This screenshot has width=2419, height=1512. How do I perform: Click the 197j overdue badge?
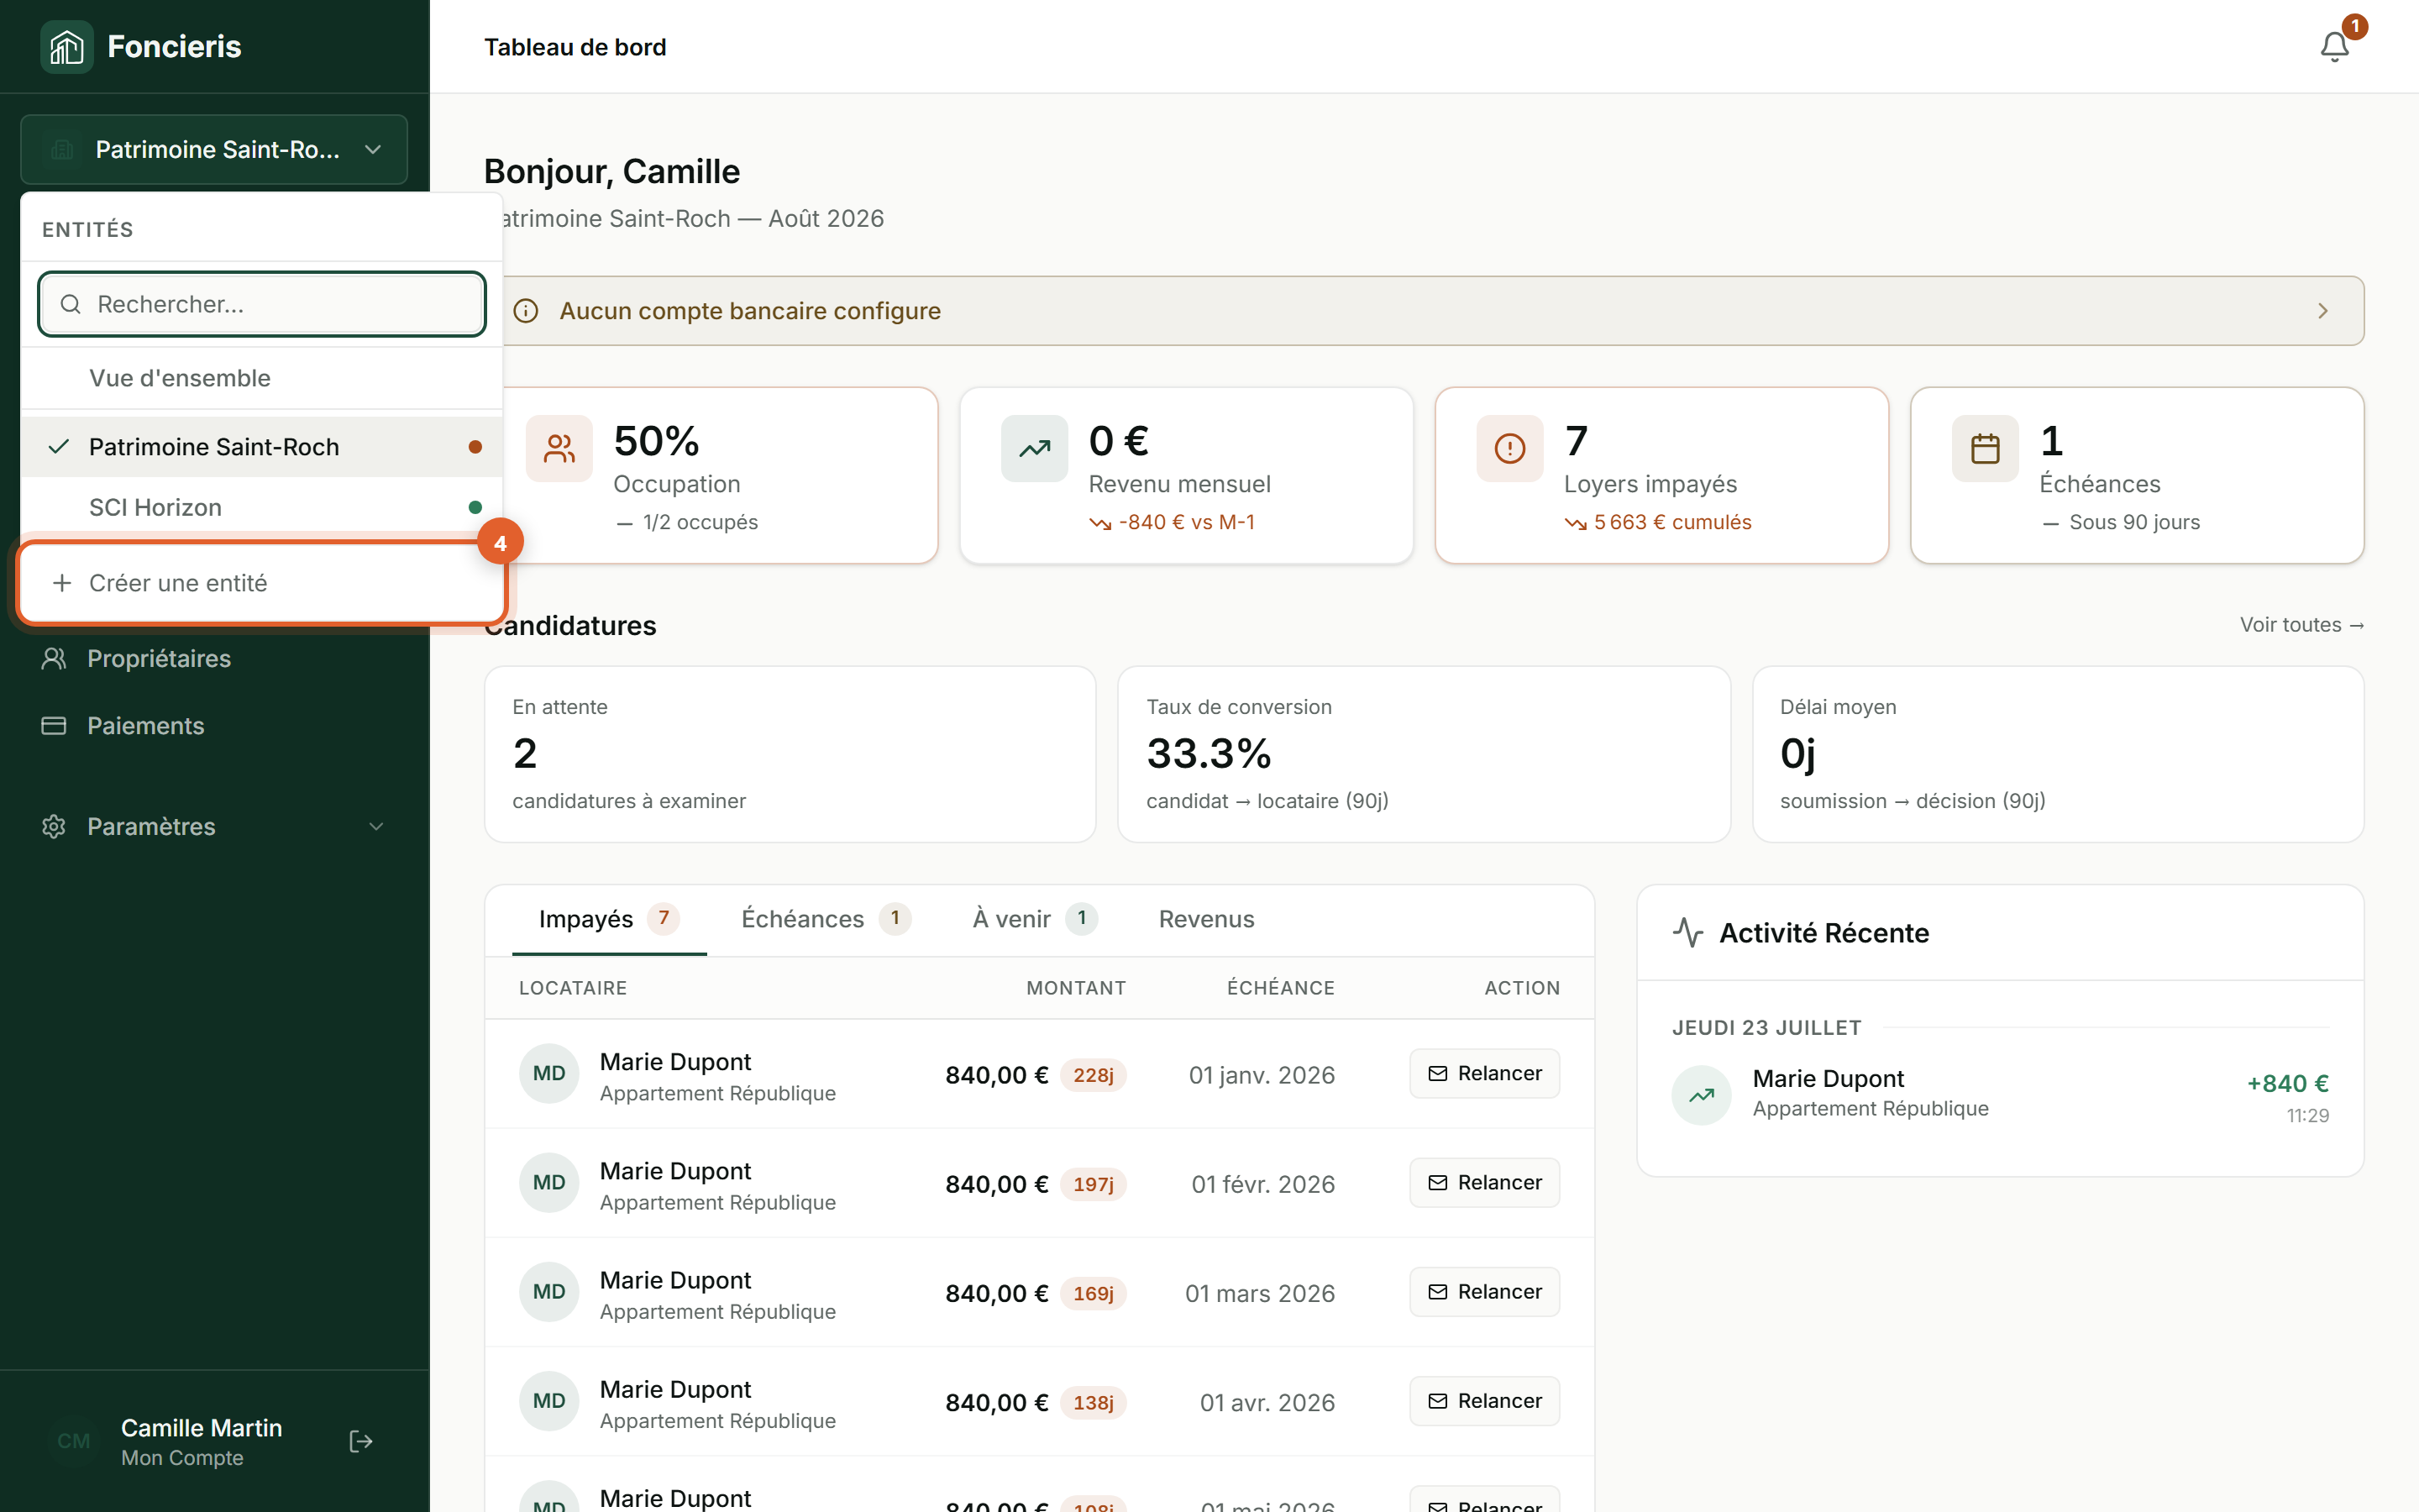(1093, 1184)
